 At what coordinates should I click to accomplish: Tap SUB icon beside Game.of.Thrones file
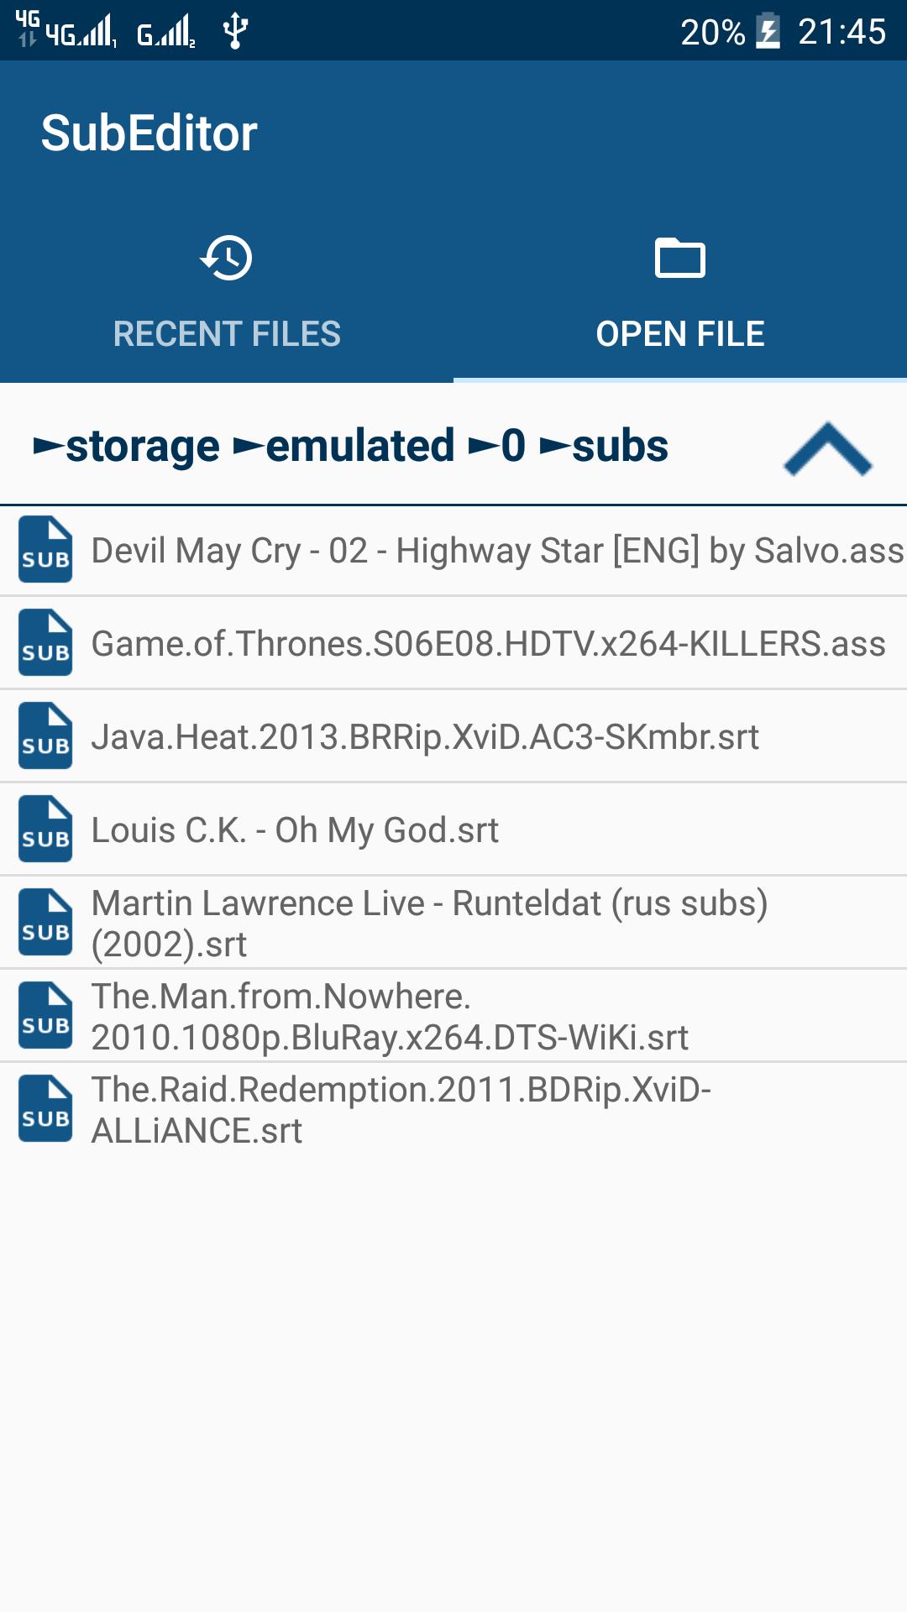pyautogui.click(x=45, y=643)
